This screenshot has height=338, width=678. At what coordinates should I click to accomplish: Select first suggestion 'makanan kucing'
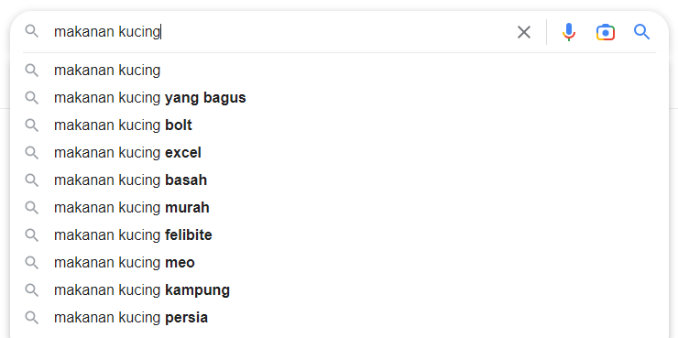[339, 70]
